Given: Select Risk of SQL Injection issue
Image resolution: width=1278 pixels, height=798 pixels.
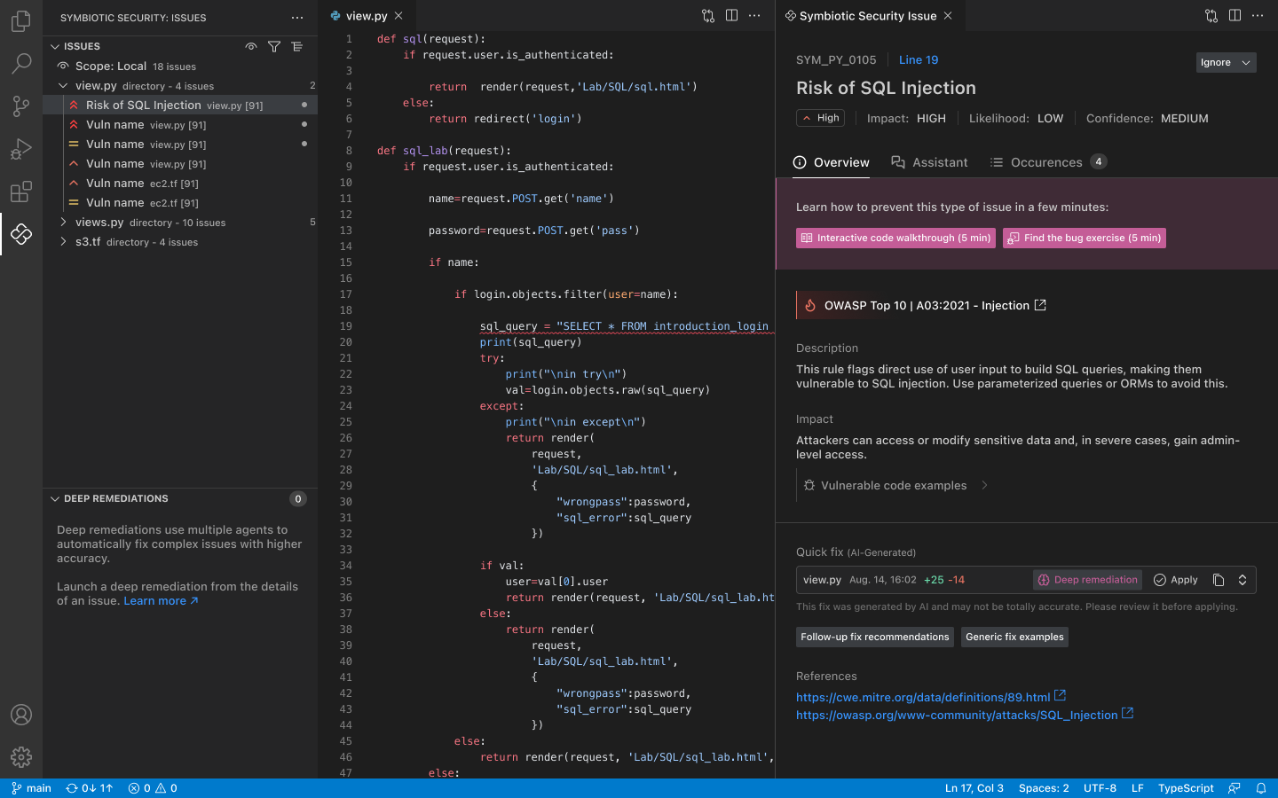Looking at the screenshot, I should (144, 105).
